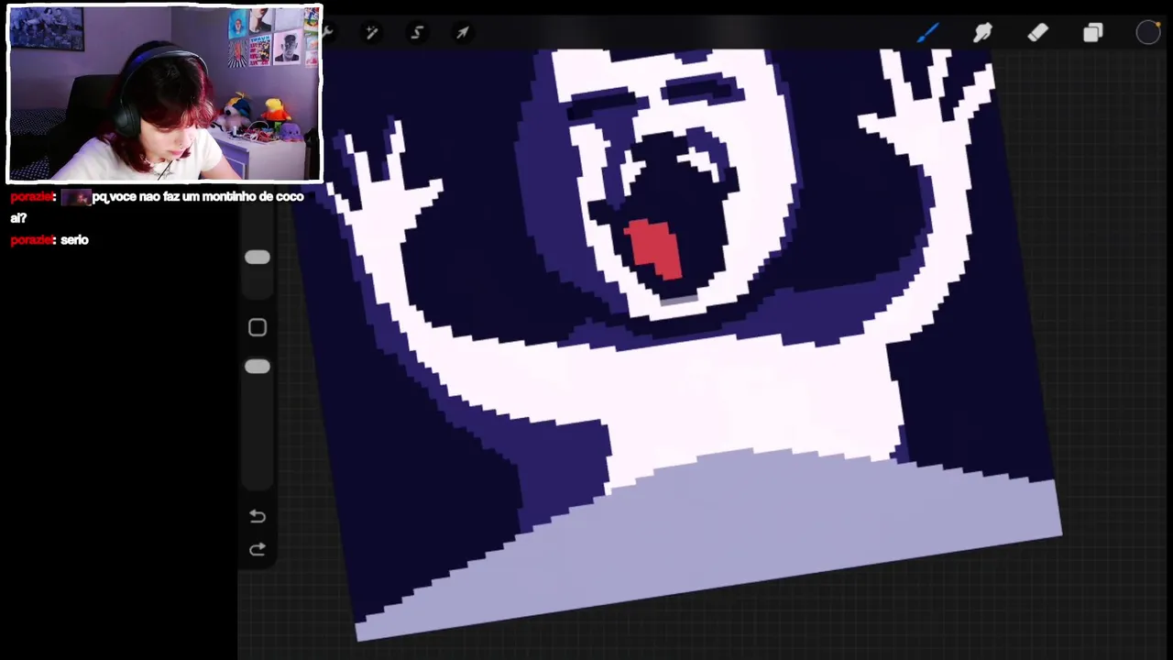
Task: Select the Transform arrow tool
Action: pos(463,33)
